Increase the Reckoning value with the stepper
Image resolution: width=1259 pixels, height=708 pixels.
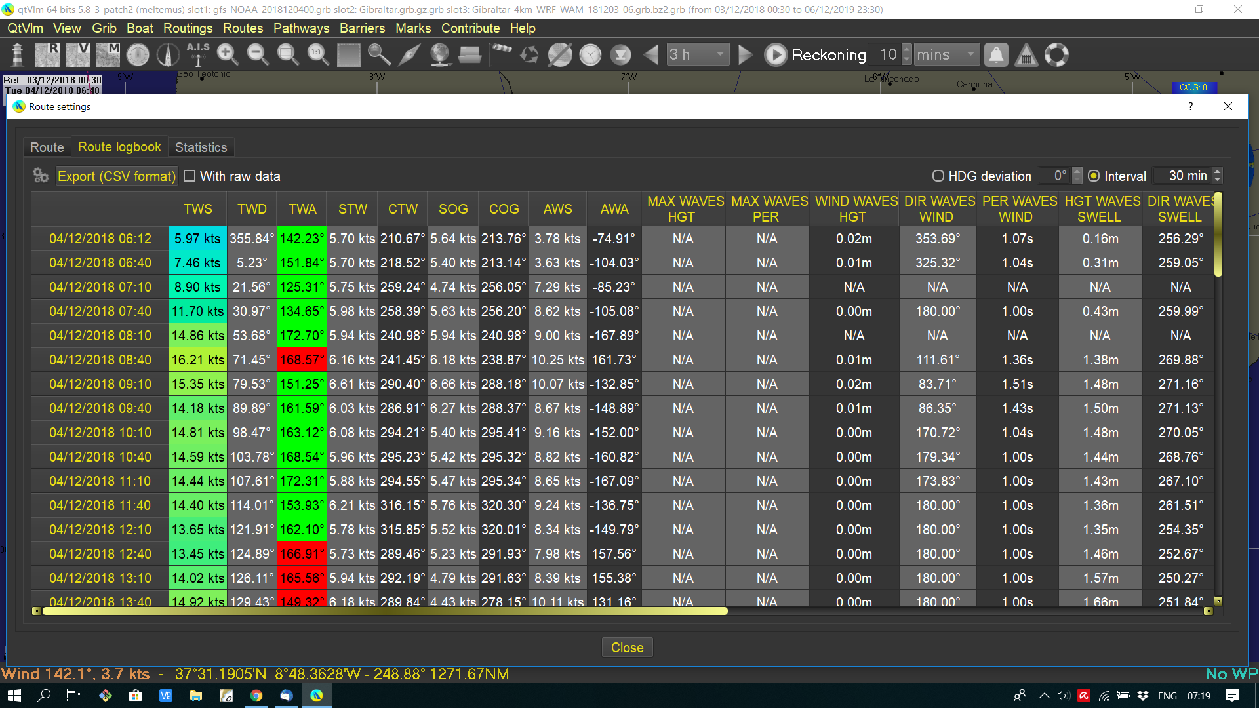[906, 50]
